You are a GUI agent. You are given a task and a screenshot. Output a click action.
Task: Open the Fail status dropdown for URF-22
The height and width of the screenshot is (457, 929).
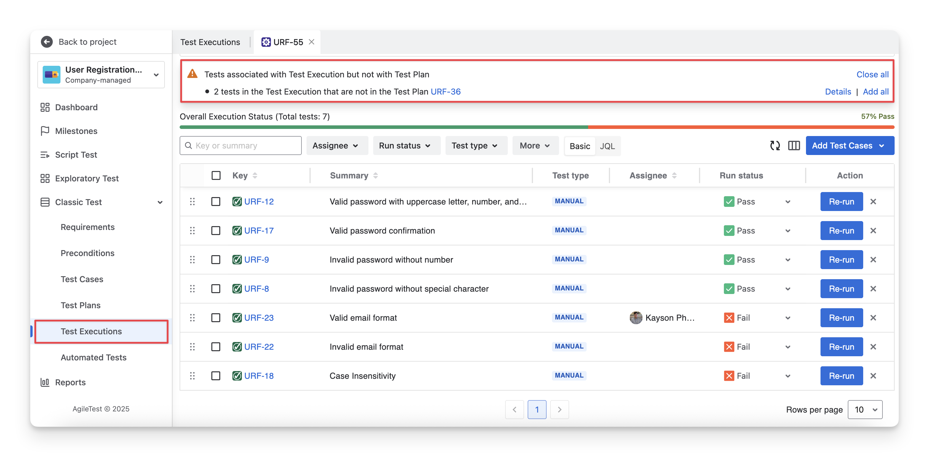point(788,347)
